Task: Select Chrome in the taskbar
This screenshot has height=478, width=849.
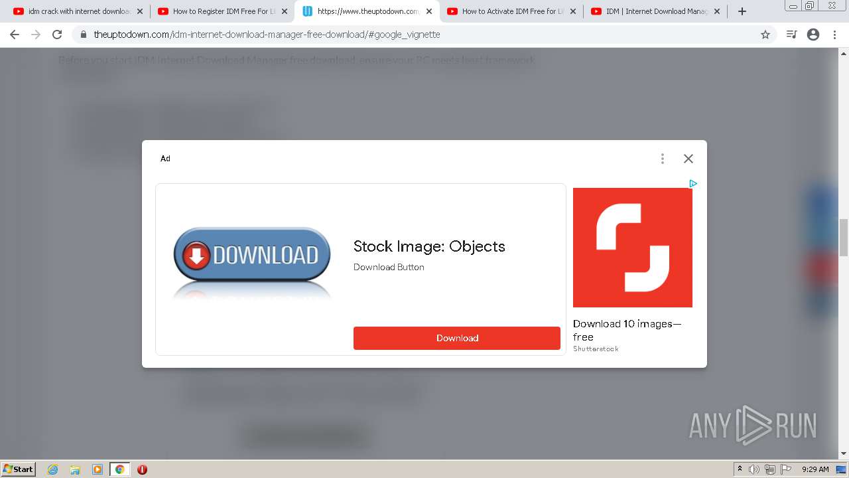Action: pos(119,469)
